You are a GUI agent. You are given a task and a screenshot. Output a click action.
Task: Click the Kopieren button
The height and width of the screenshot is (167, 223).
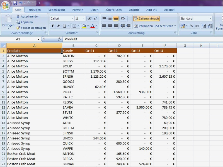pyautogui.click(x=25, y=22)
